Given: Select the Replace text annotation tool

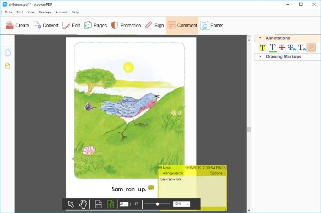Looking at the screenshot, I should pyautogui.click(x=292, y=48).
